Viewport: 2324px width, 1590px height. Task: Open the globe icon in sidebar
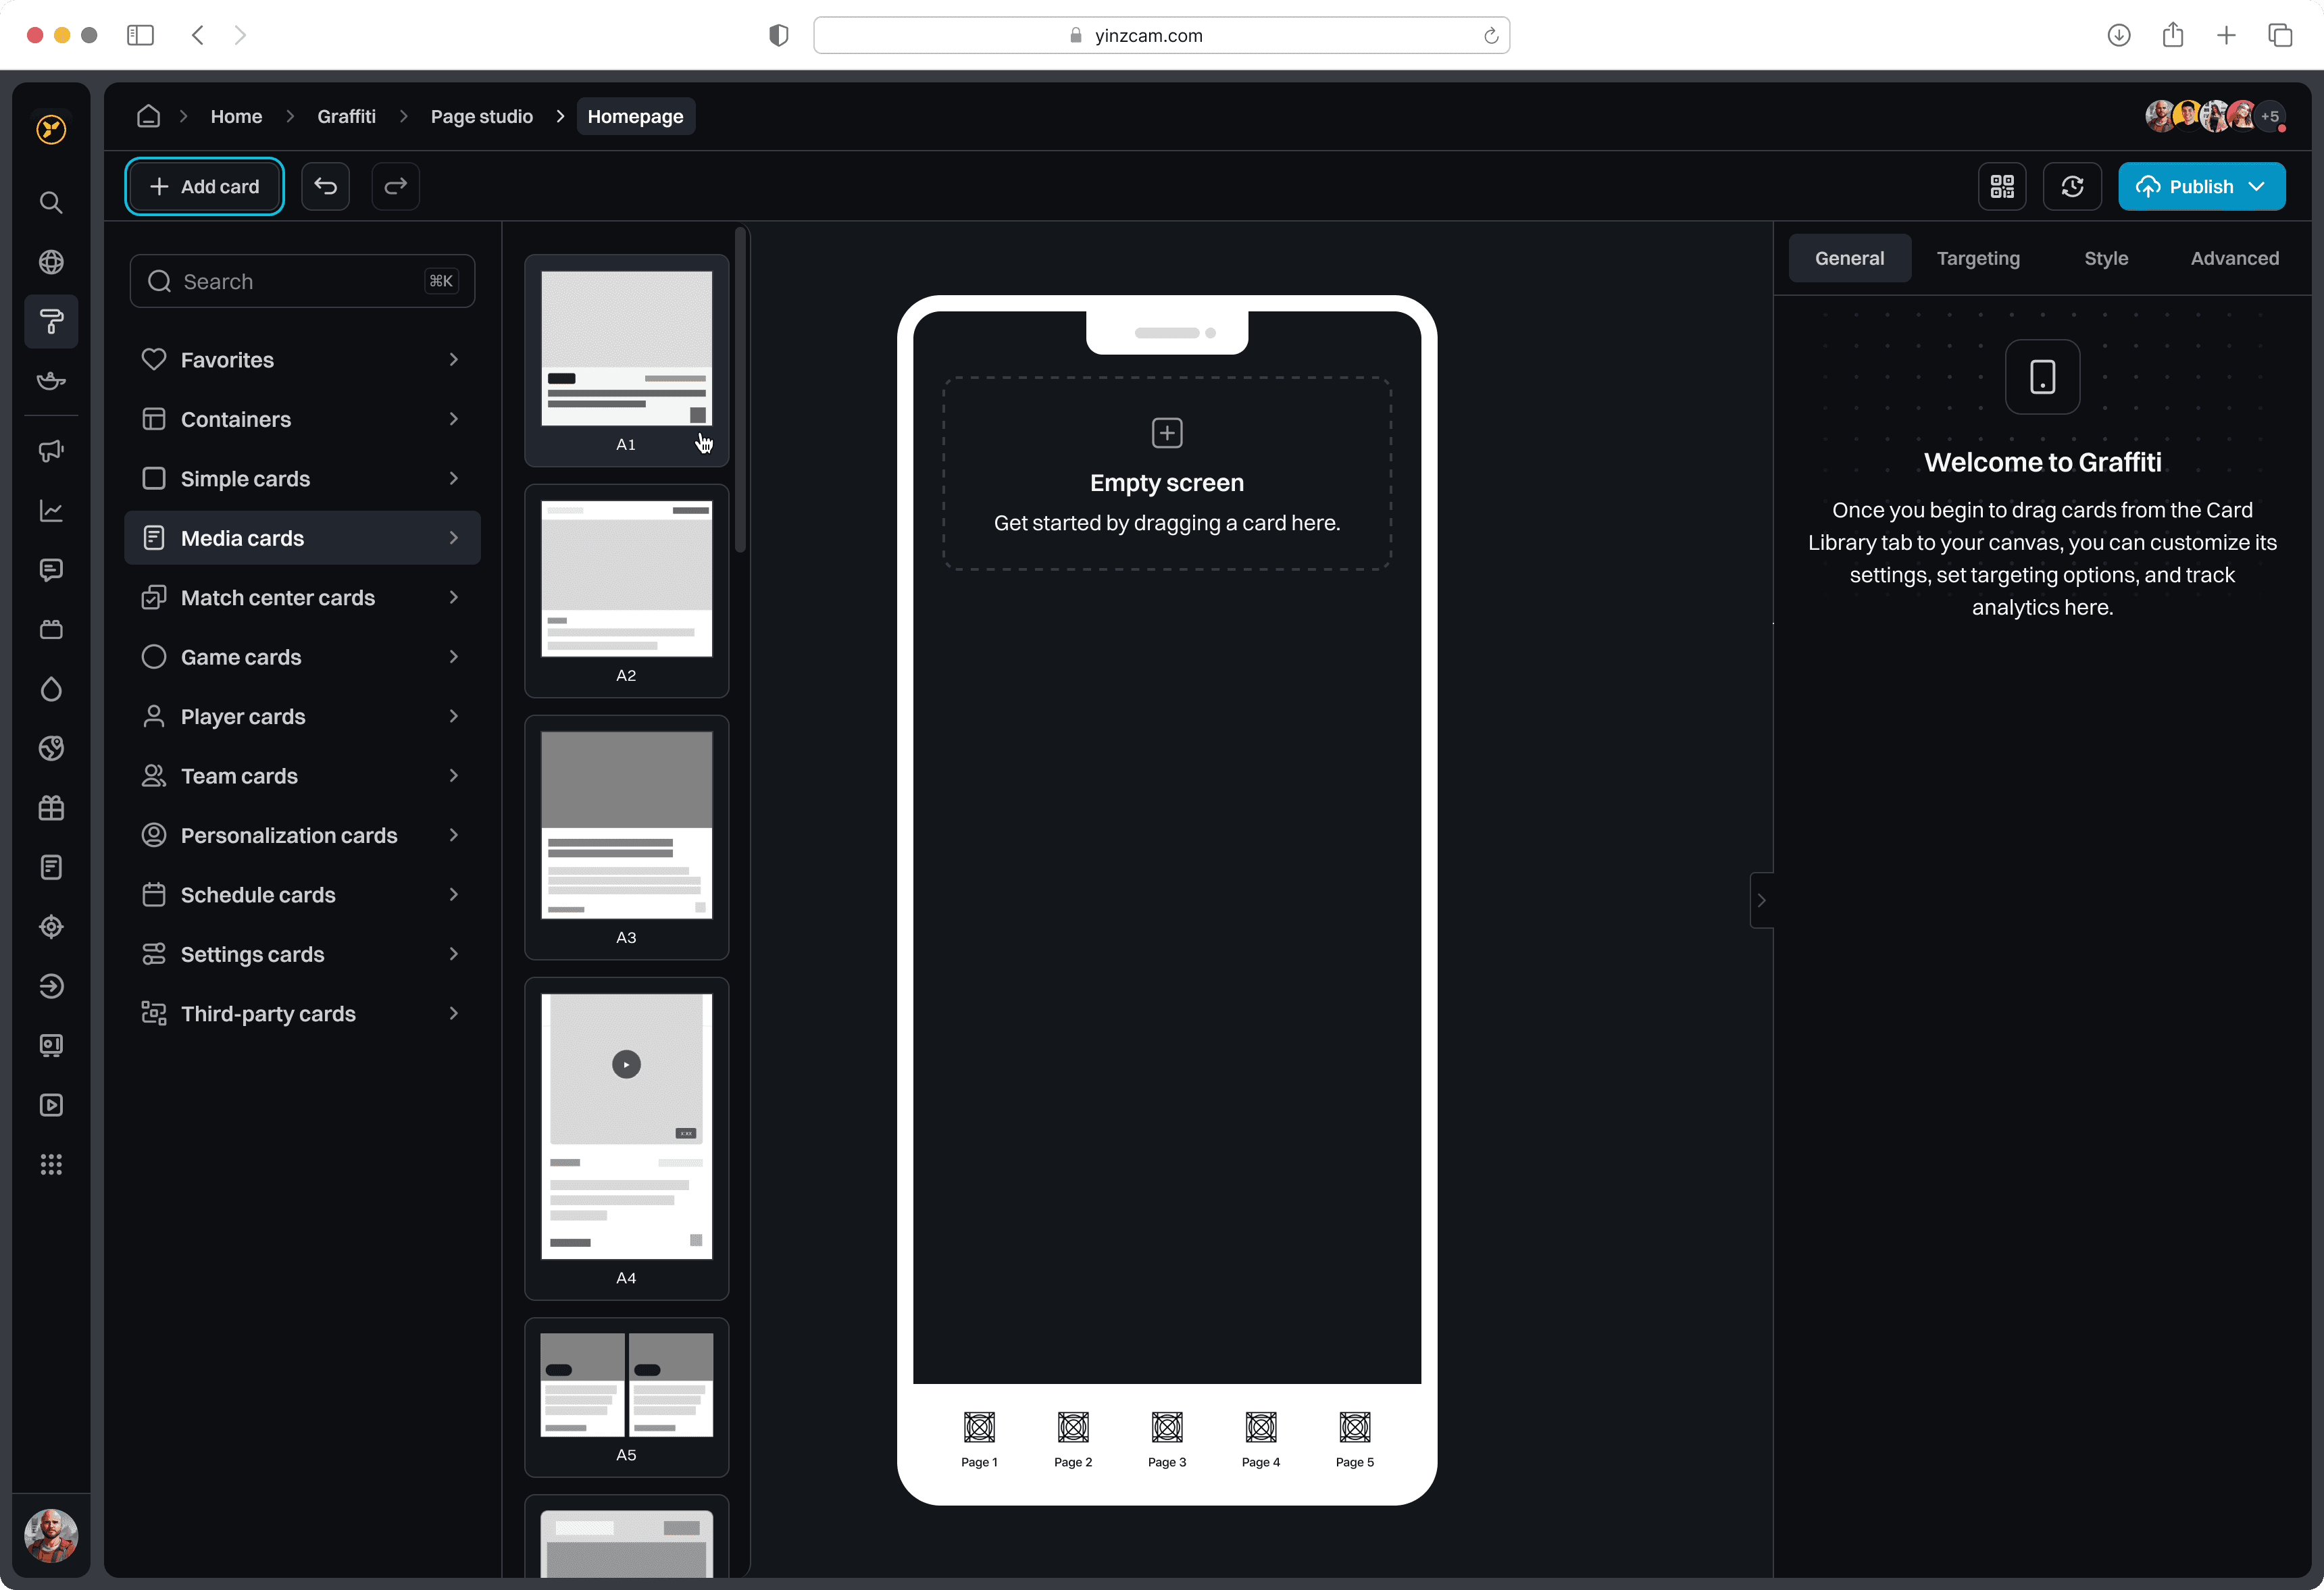(x=51, y=262)
